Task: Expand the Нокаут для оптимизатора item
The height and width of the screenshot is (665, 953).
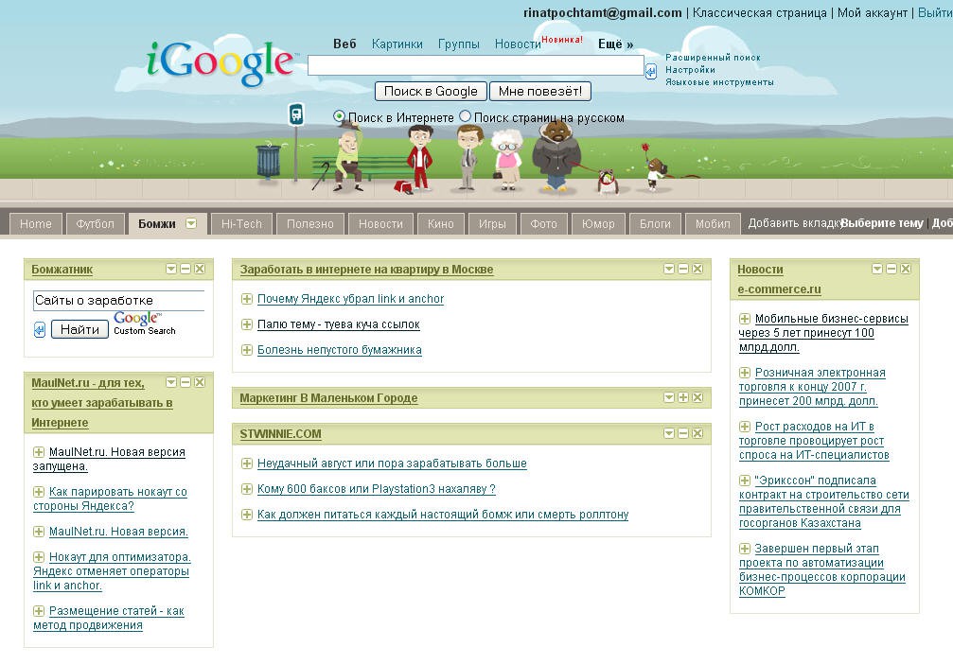Action: click(x=39, y=557)
